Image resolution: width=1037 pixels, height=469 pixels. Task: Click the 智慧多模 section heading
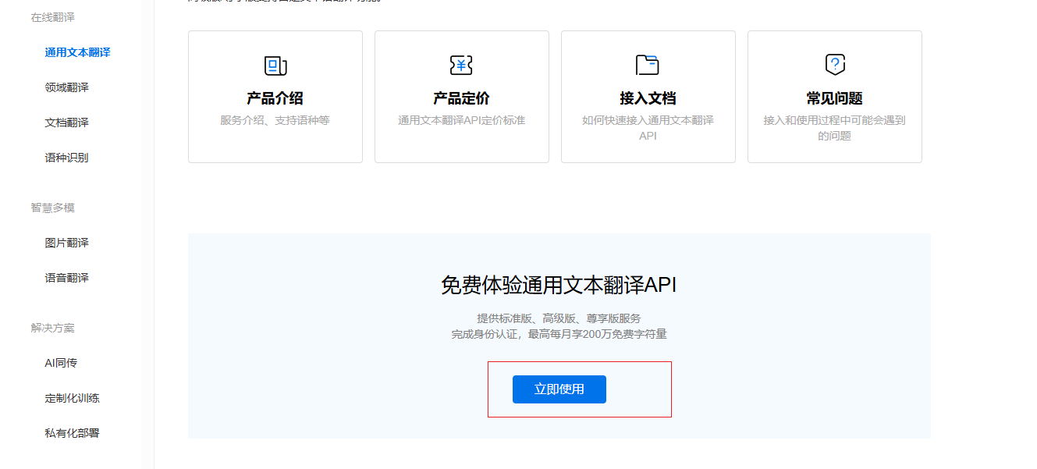[53, 208]
